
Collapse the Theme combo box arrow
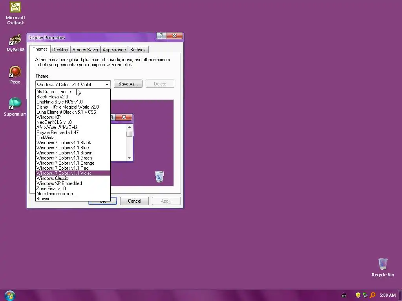[x=107, y=85]
